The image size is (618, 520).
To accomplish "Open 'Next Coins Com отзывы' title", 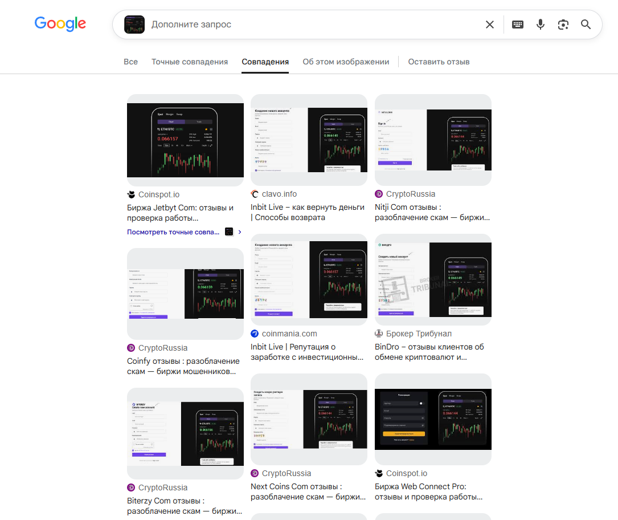I will coord(308,491).
